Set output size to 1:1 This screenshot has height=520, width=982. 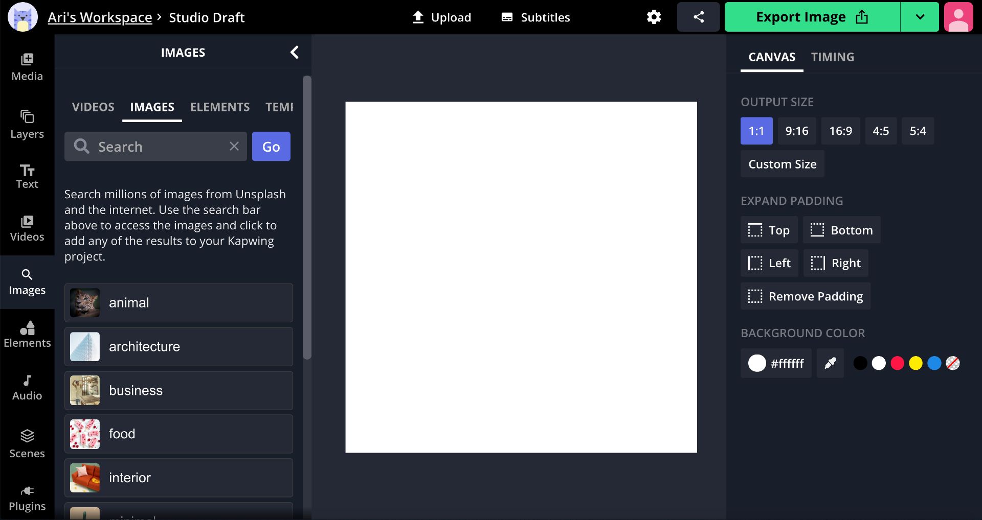(x=756, y=131)
